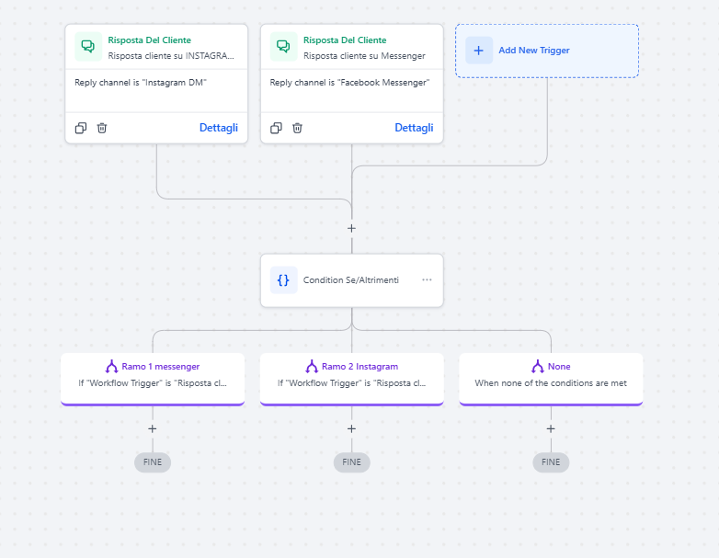Select the Ramo 2 Instagram branch
This screenshot has height=558, width=719.
pyautogui.click(x=351, y=377)
